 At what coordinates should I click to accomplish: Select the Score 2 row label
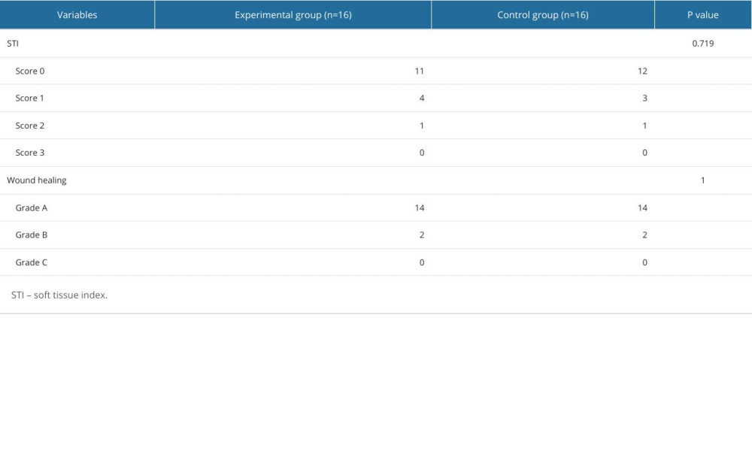pyautogui.click(x=30, y=126)
